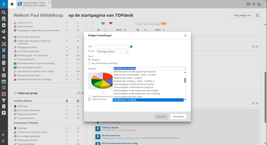This screenshot has width=267, height=145.
Task: Select the Key Performance Indicator radio button
Action: point(89,63)
